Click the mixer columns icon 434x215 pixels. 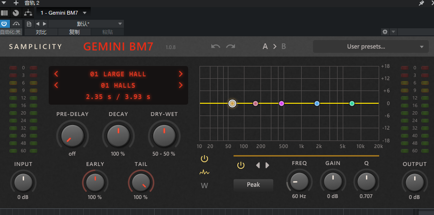pos(4,13)
